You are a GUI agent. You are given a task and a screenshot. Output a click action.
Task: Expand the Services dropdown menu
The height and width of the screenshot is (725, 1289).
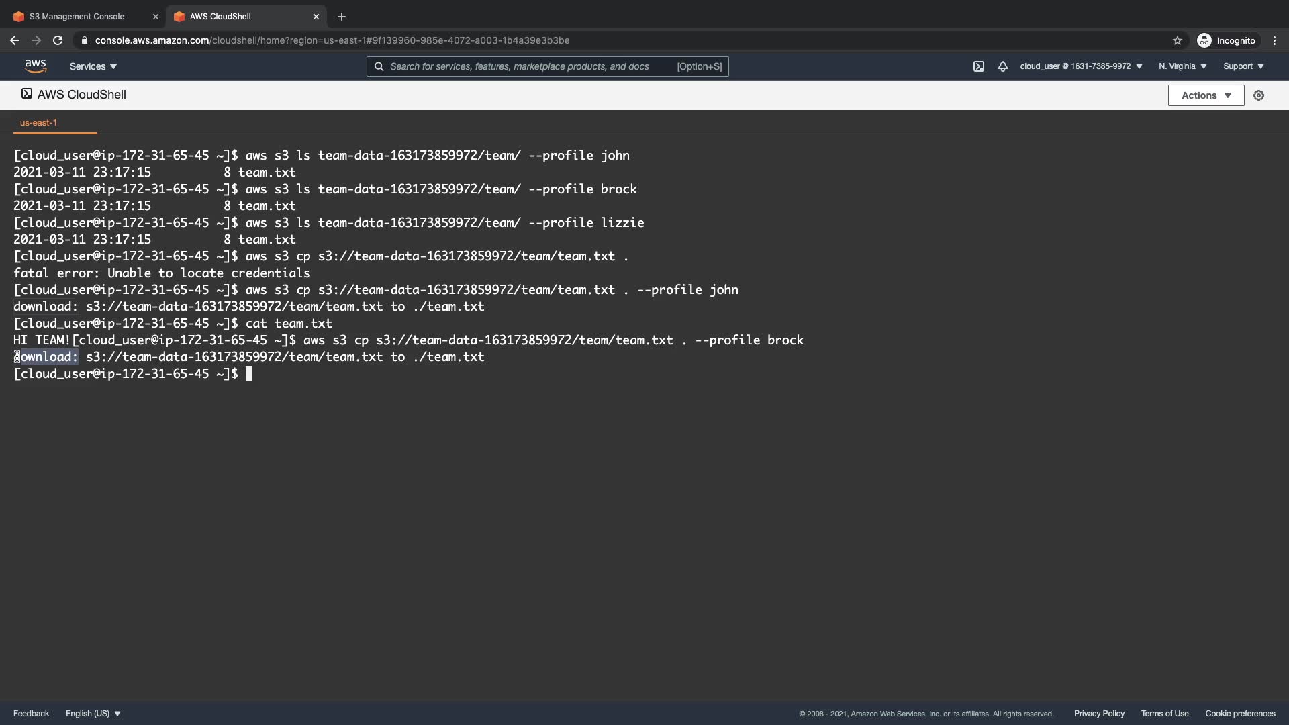tap(93, 66)
